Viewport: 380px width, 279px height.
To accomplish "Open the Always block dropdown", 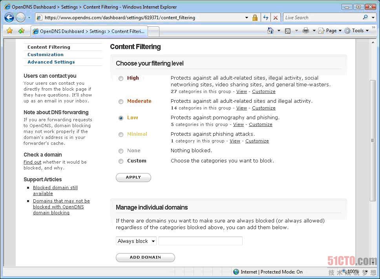I will coord(136,241).
